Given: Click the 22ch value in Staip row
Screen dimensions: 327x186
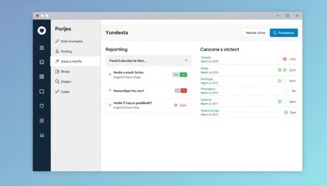Looking at the screenshot, I should [x=293, y=70].
